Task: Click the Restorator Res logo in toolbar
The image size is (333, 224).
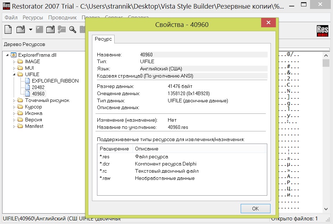Action: (322, 31)
